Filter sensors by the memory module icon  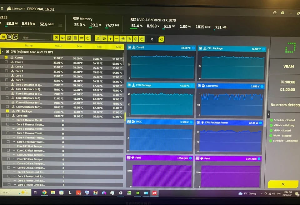[x=82, y=38]
